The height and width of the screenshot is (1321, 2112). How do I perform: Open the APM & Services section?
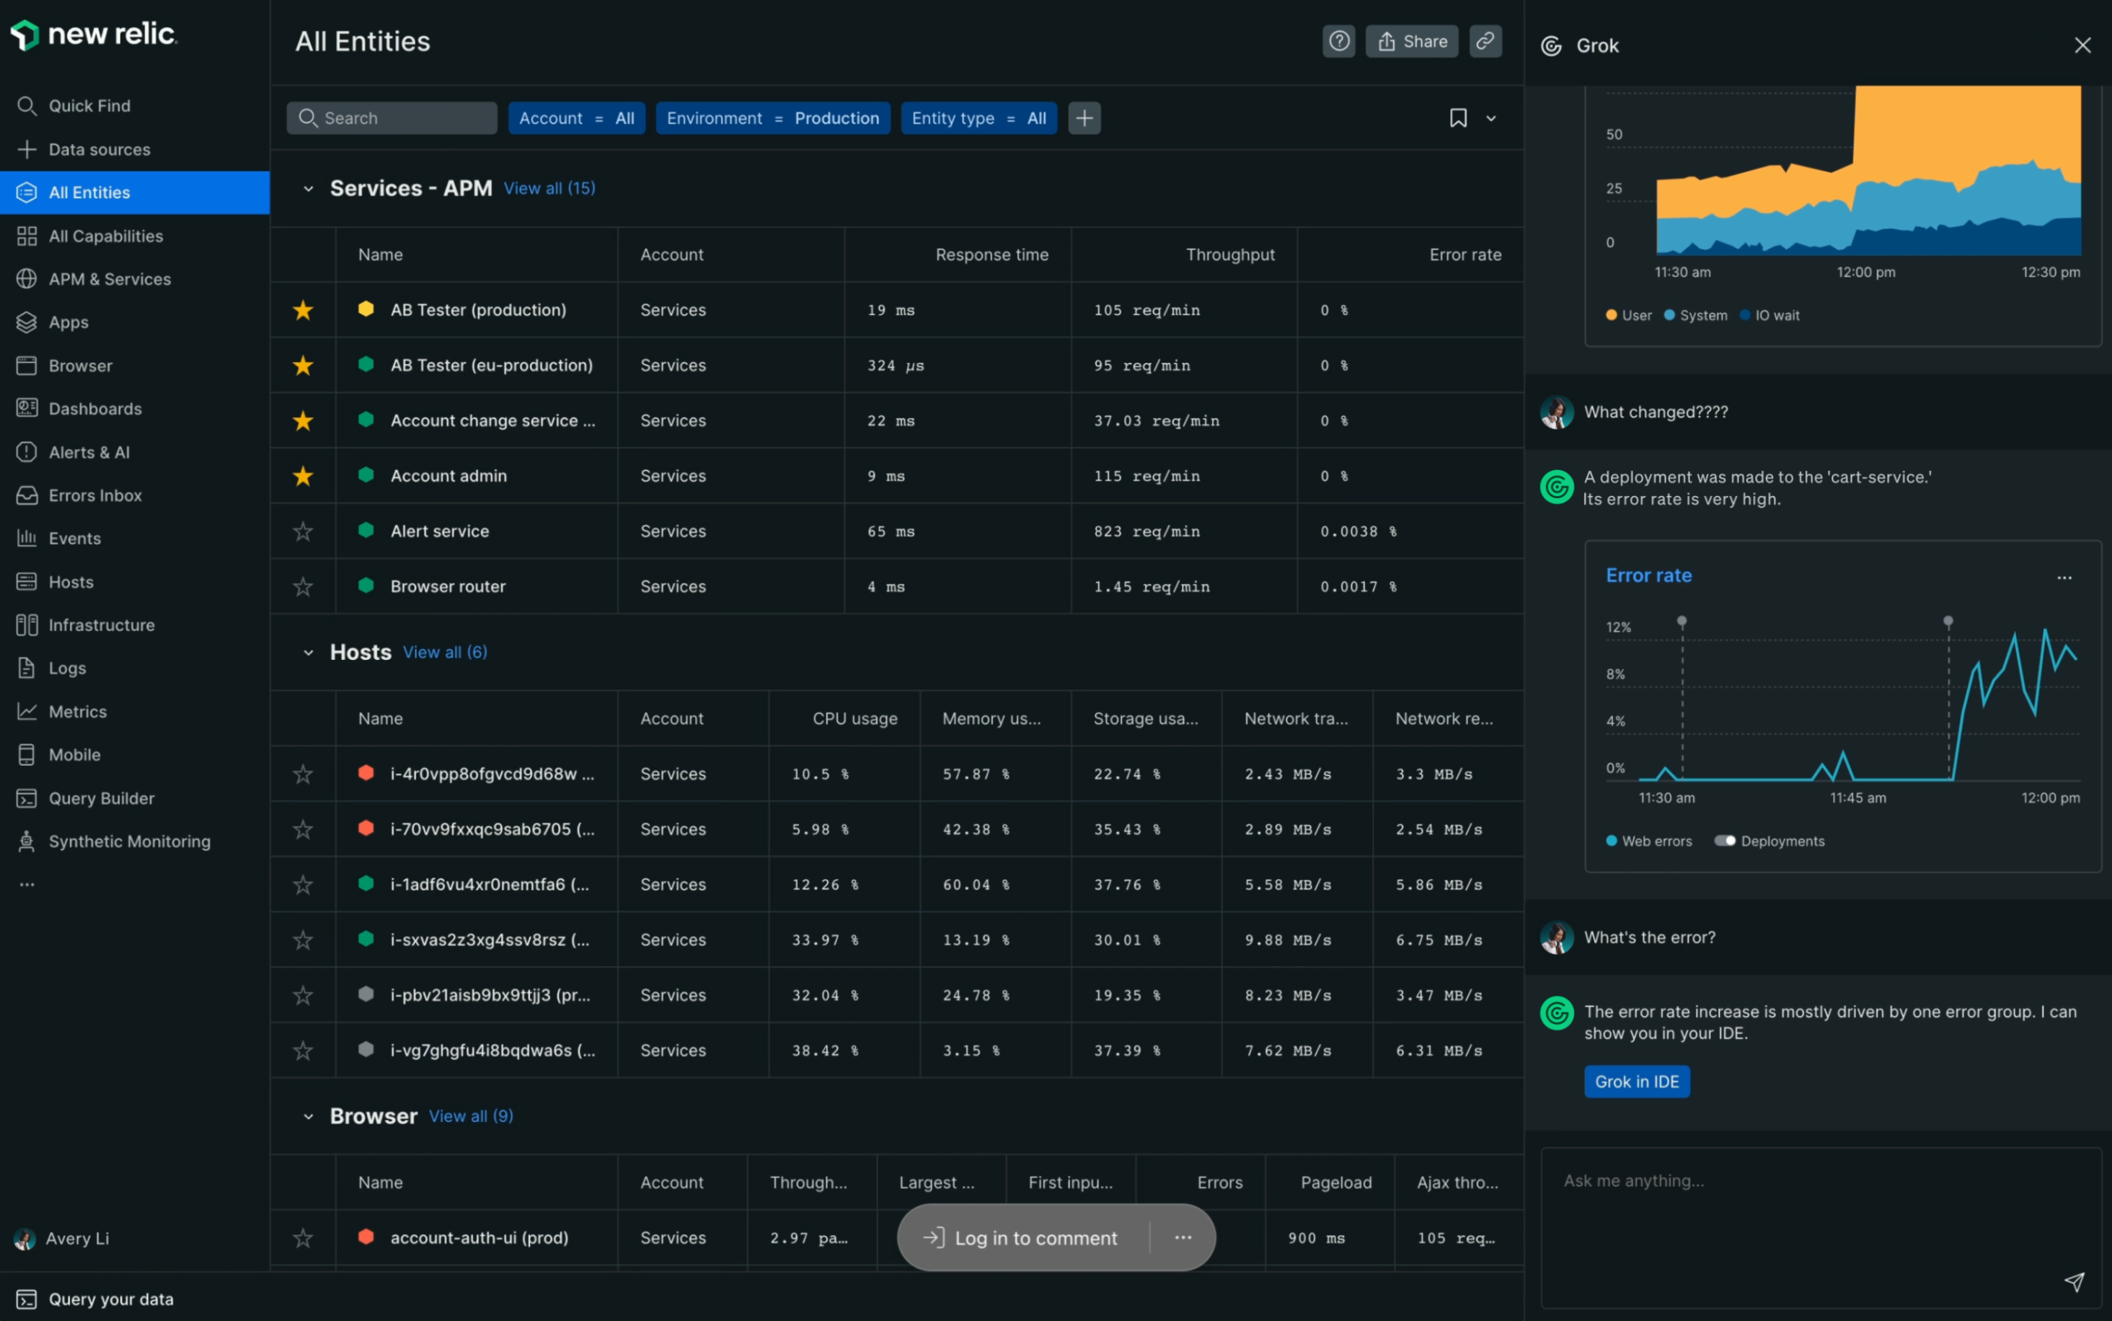point(109,279)
